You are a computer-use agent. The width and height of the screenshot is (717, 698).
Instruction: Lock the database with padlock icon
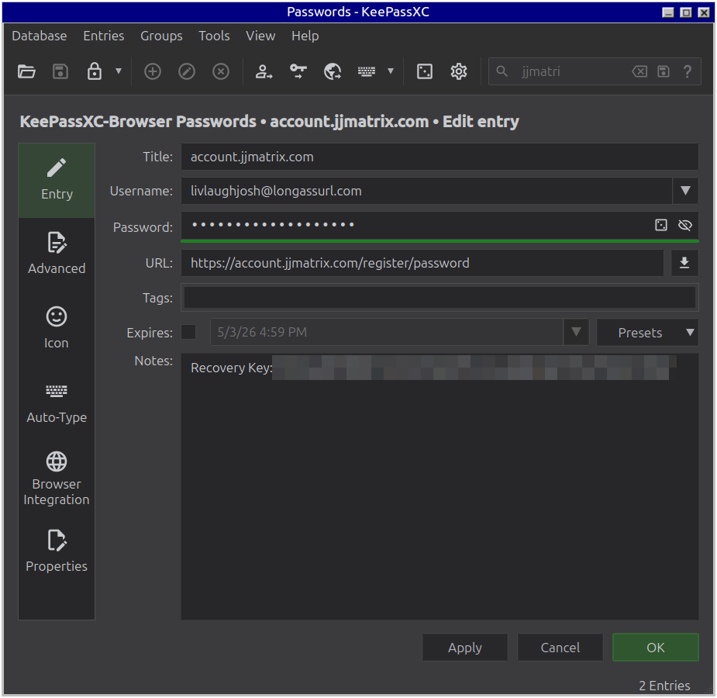click(x=95, y=71)
